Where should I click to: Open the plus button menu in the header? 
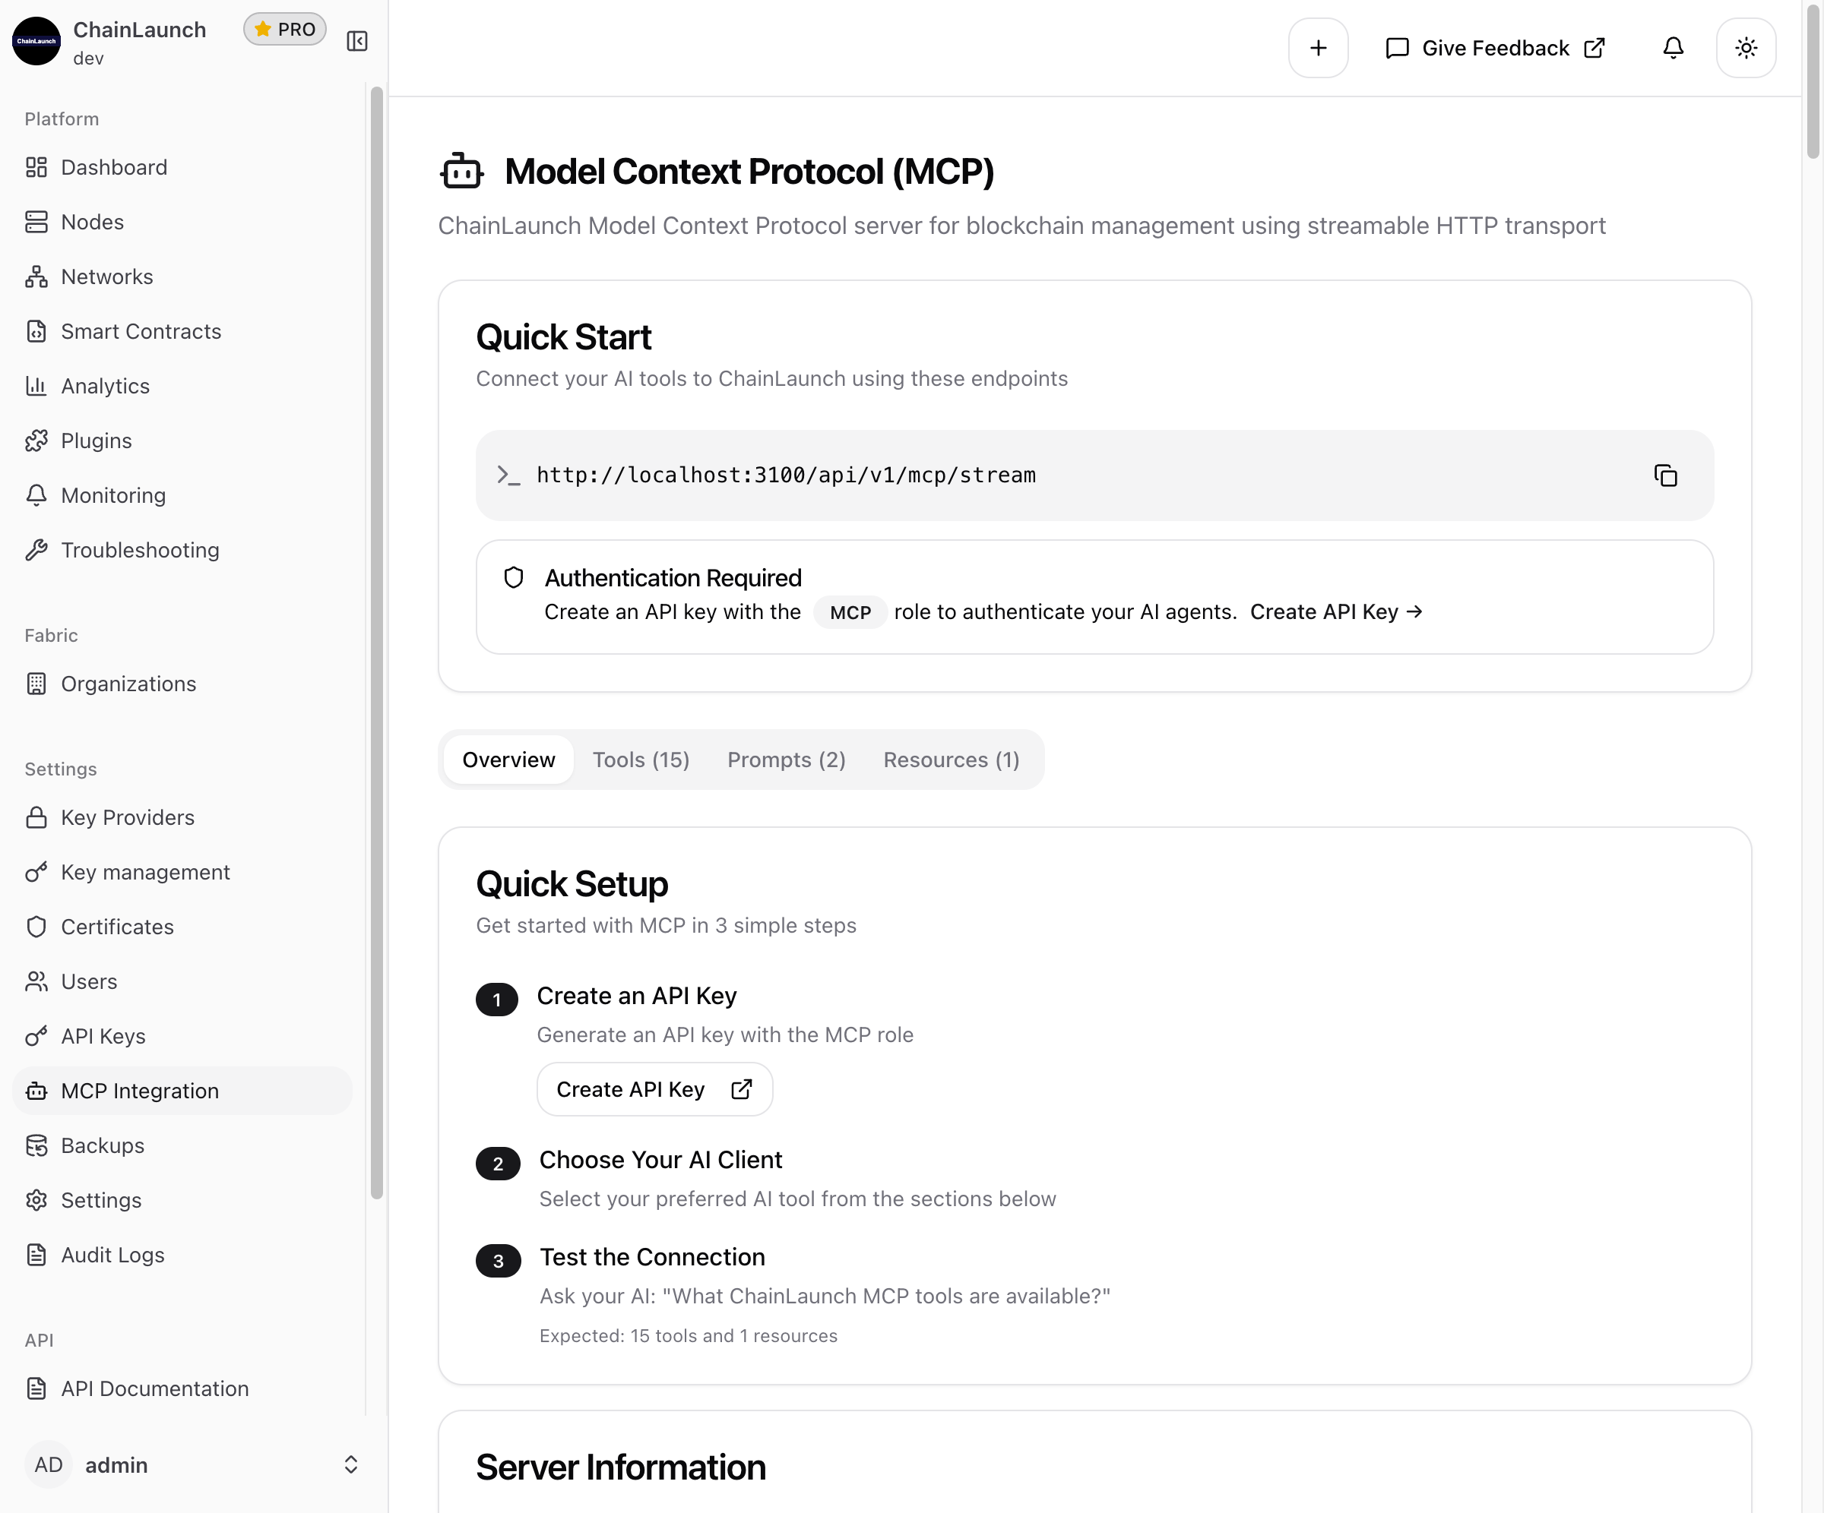tap(1318, 48)
